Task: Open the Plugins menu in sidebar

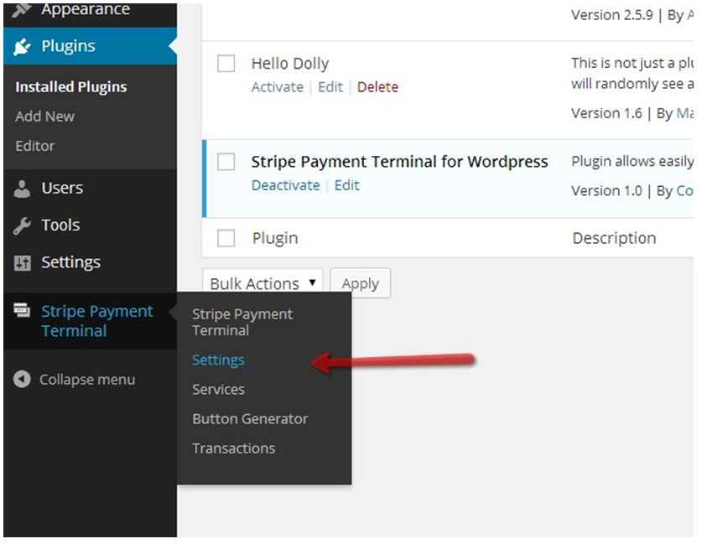Action: (x=90, y=46)
